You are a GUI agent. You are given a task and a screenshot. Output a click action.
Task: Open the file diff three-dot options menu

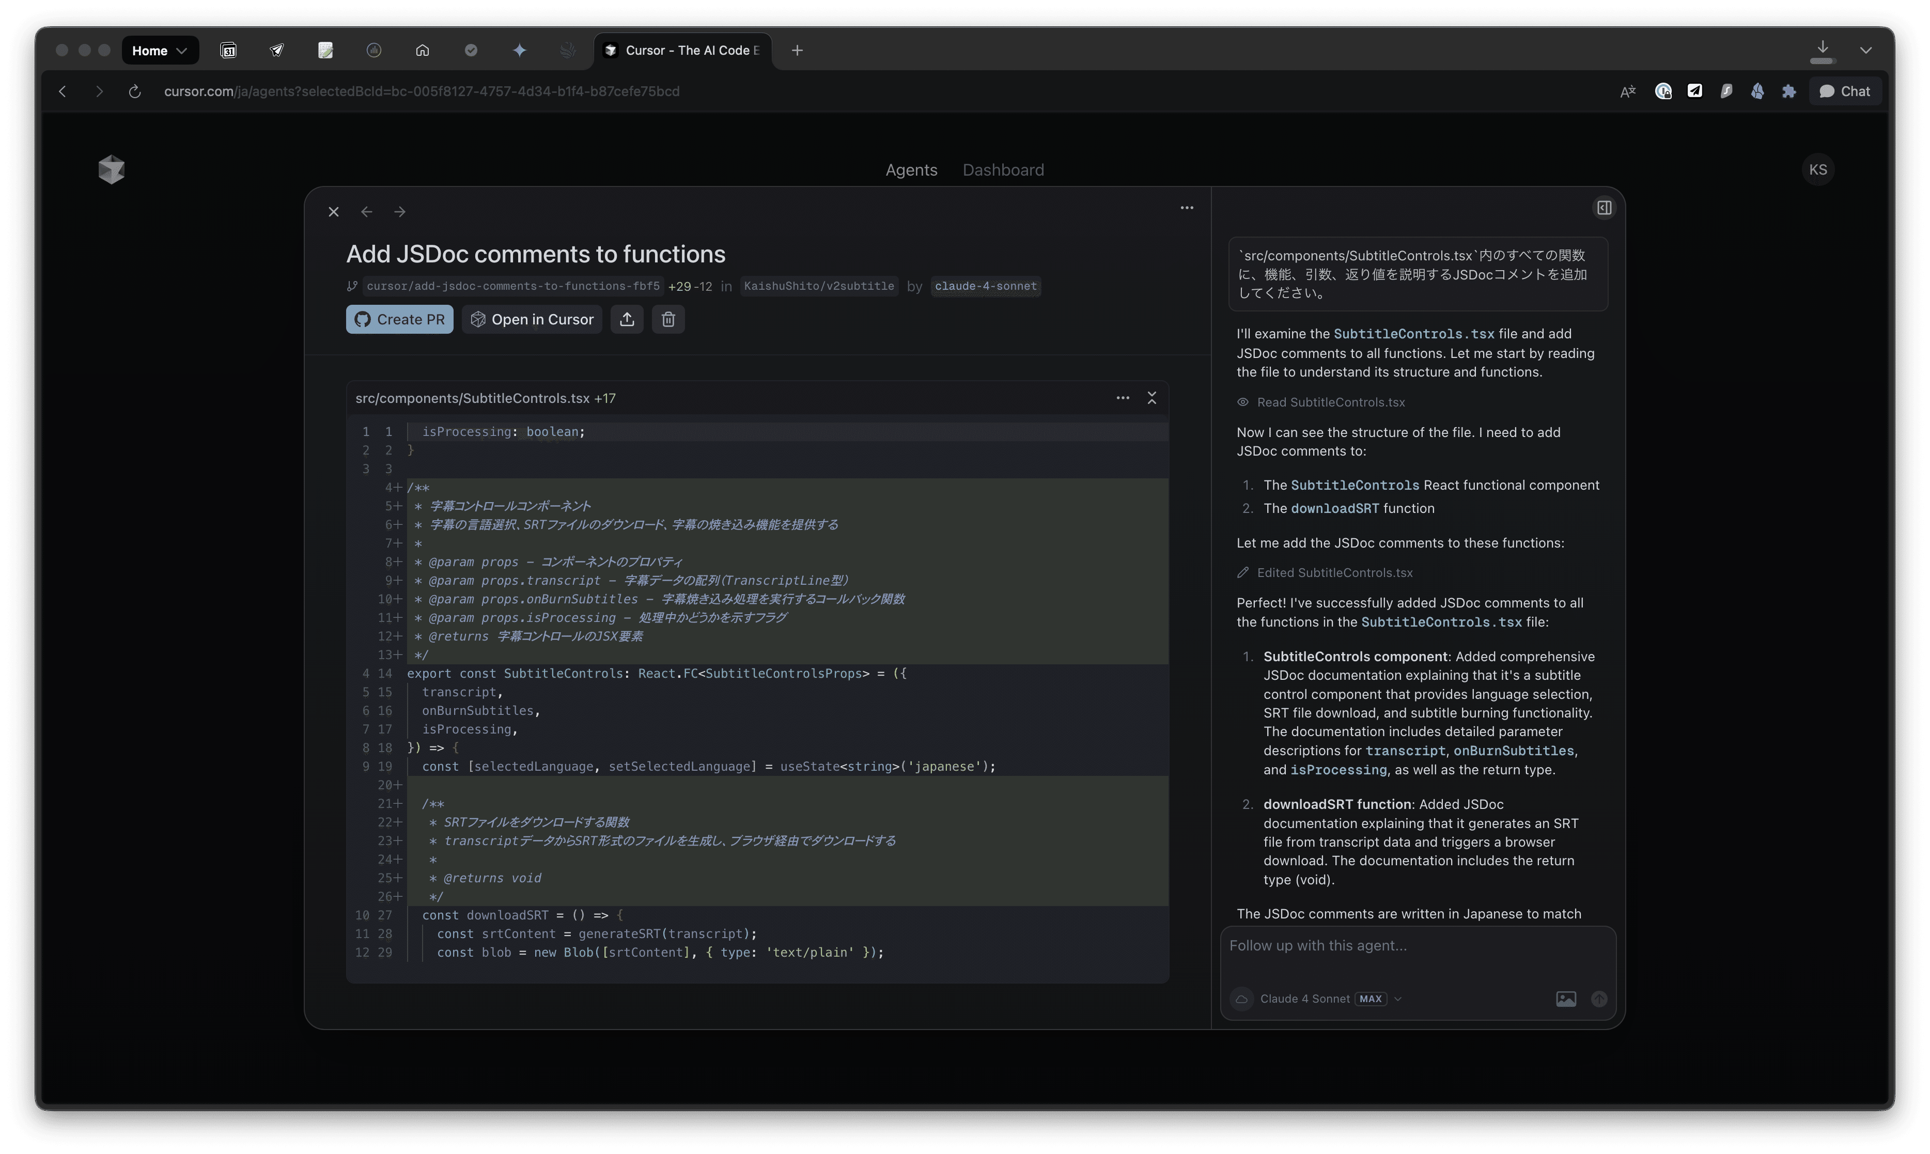(x=1122, y=398)
